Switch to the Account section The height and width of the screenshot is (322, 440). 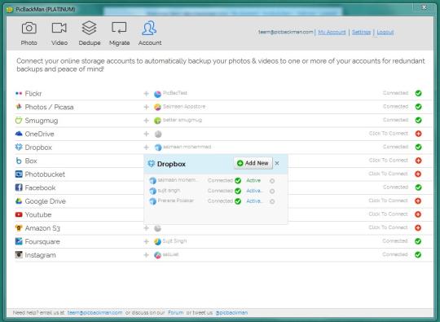pos(150,33)
